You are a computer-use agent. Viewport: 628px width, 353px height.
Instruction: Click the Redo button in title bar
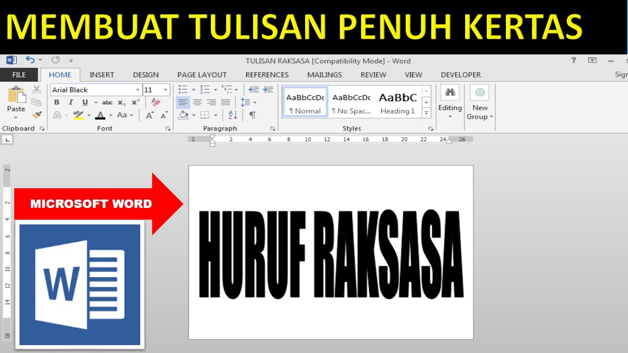(x=55, y=60)
